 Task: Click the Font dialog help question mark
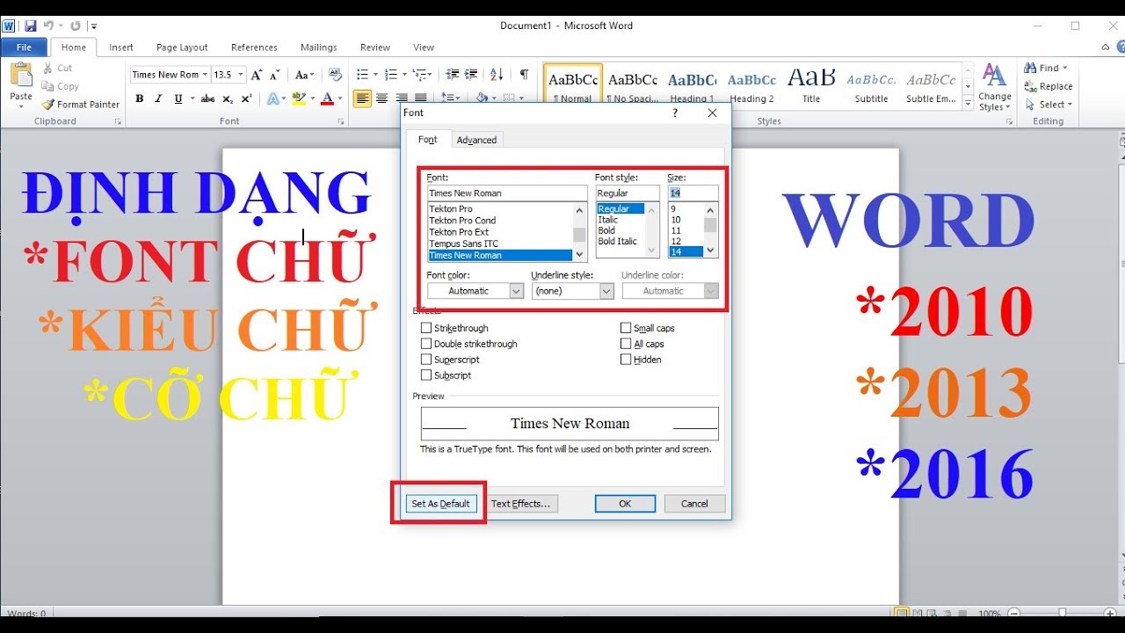[675, 113]
